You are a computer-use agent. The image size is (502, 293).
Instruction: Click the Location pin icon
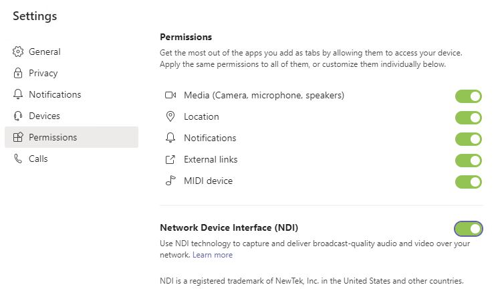tap(170, 116)
